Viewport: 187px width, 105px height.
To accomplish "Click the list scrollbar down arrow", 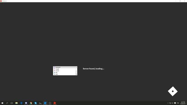I will pos(76,74).
